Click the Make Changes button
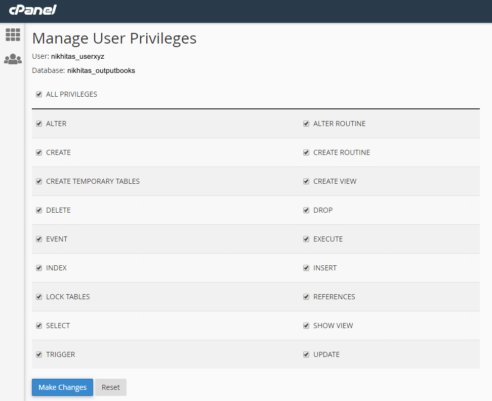 (62, 387)
